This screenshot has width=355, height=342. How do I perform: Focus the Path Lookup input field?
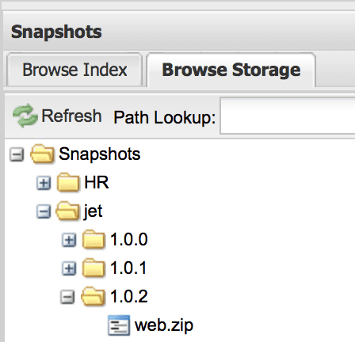point(288,116)
